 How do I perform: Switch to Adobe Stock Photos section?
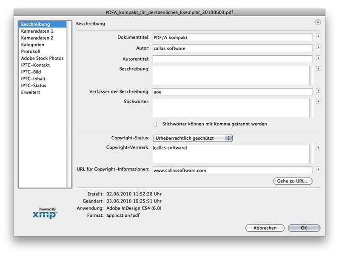coord(43,58)
